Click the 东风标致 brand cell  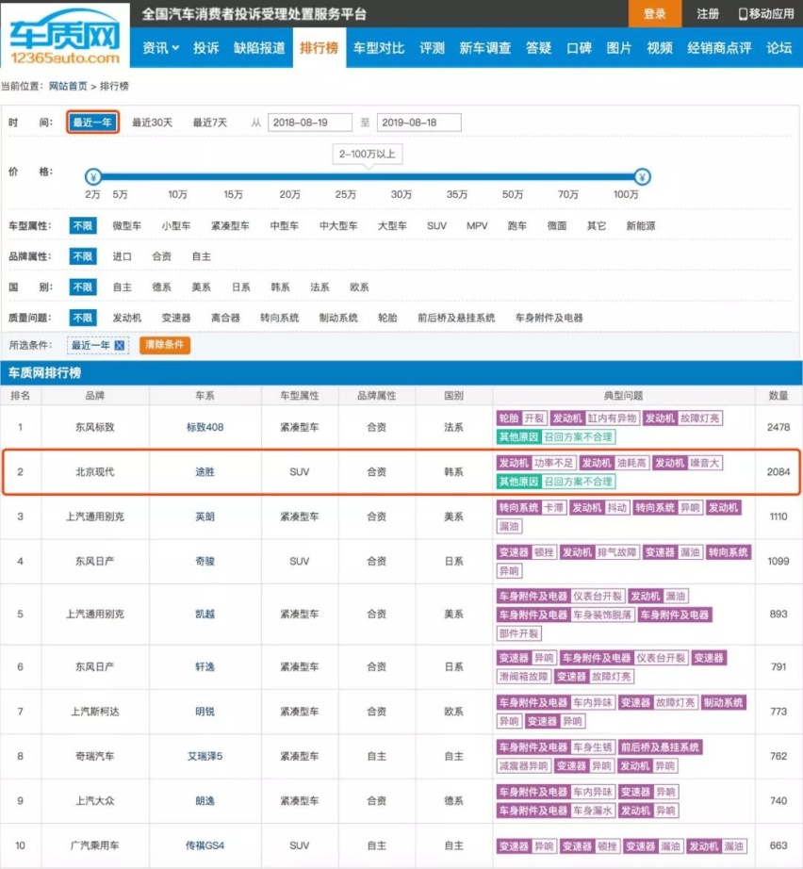coord(95,427)
